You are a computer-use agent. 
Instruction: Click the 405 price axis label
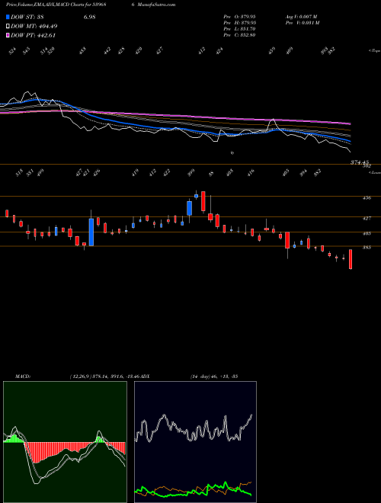pyautogui.click(x=367, y=233)
